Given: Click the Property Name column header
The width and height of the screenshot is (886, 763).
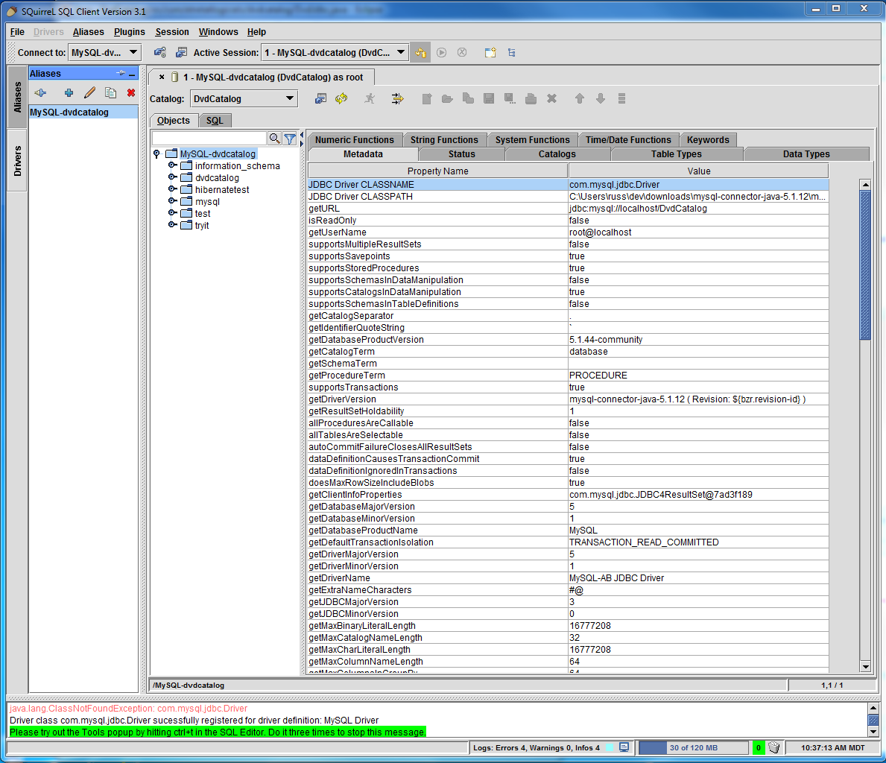Looking at the screenshot, I should (438, 171).
